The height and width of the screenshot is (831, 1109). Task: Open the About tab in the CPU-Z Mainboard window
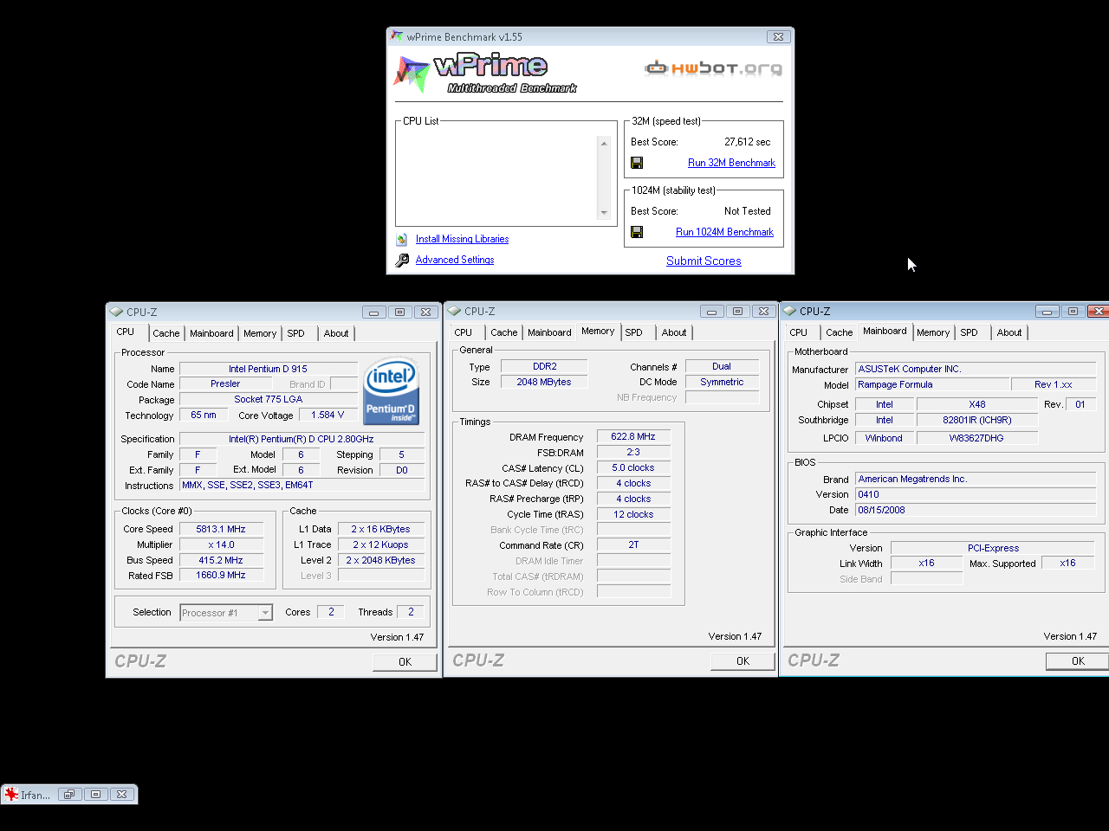coord(1009,332)
